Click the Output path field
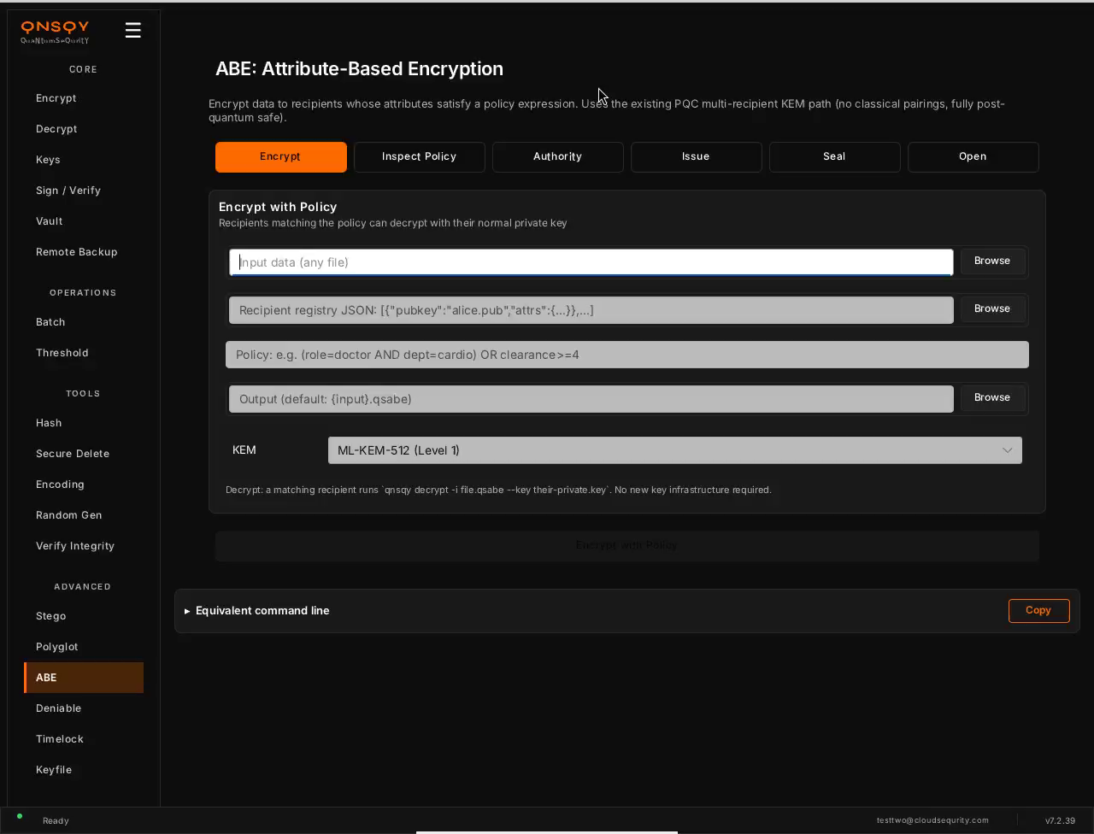This screenshot has height=834, width=1094. pyautogui.click(x=591, y=399)
